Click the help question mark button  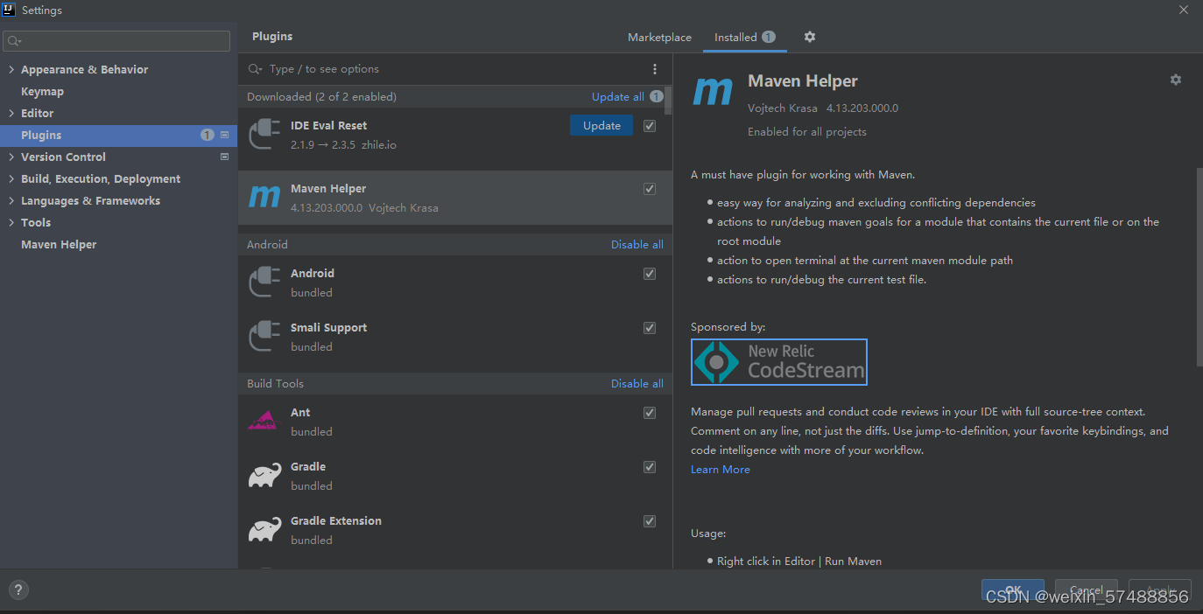18,590
